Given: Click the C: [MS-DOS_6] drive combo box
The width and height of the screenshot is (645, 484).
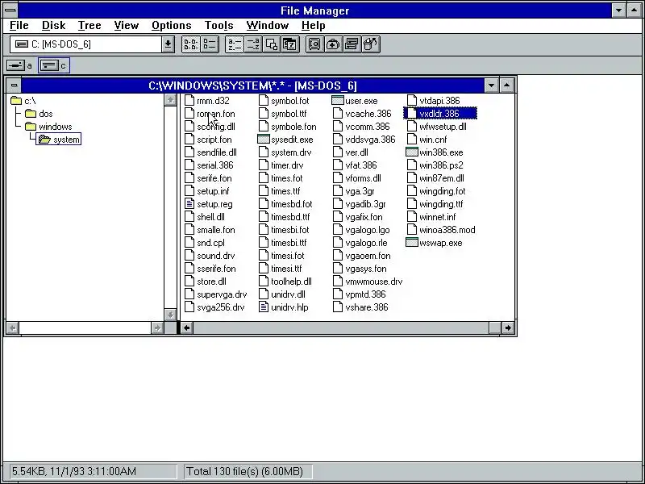Looking at the screenshot, I should pyautogui.click(x=86, y=44).
